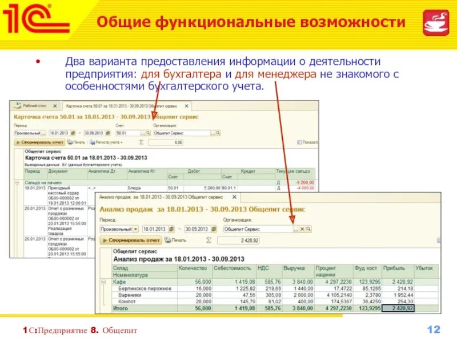
Task: Click sum sigma icon in Карточка счета toolbar
Action: 141,142
